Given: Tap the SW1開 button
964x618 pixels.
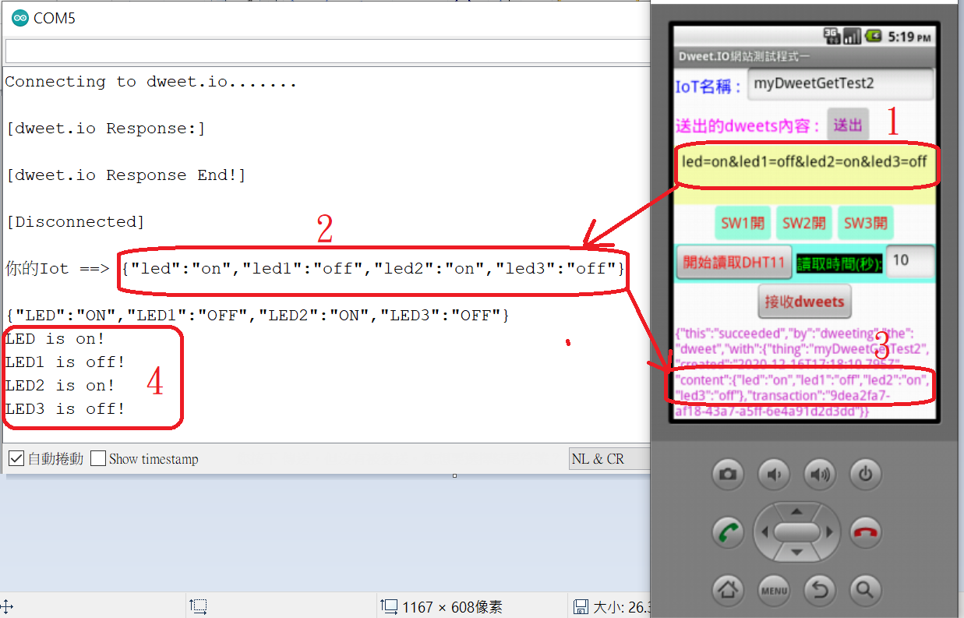Looking at the screenshot, I should [x=743, y=223].
